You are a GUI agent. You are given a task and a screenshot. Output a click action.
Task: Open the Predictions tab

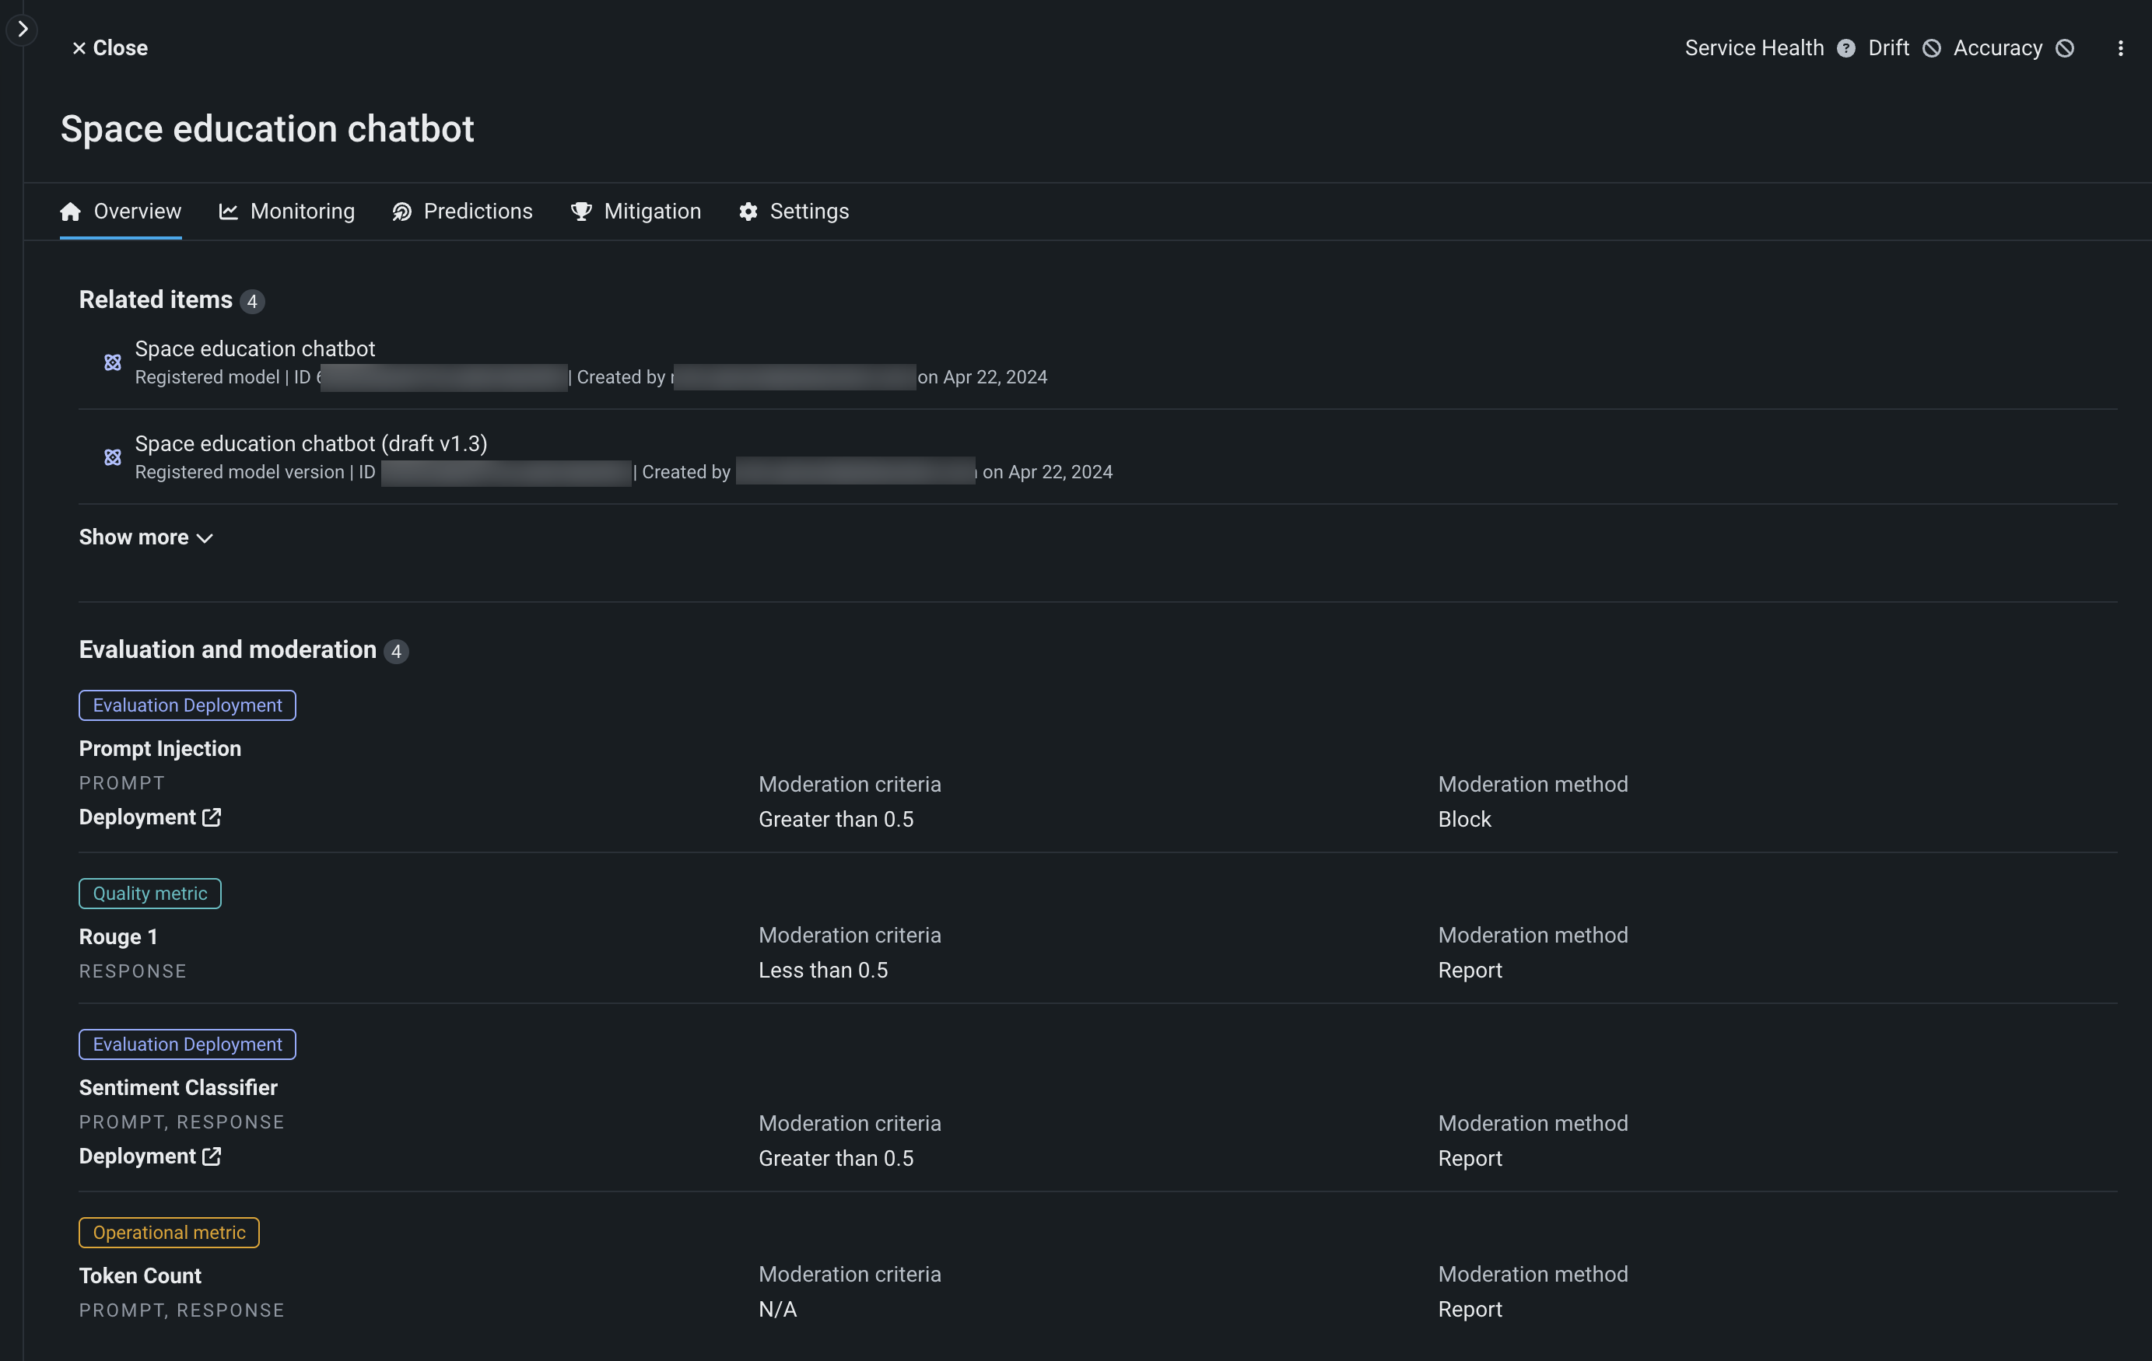point(462,211)
